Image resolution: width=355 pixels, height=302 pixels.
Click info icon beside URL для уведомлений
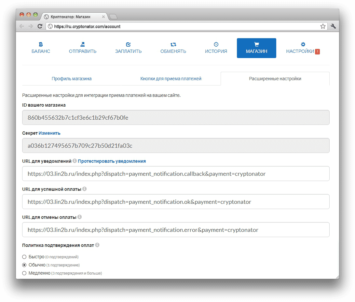tap(75, 161)
